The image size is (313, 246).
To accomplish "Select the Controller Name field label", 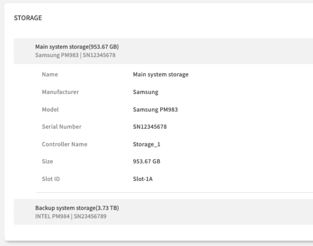I will tap(64, 144).
